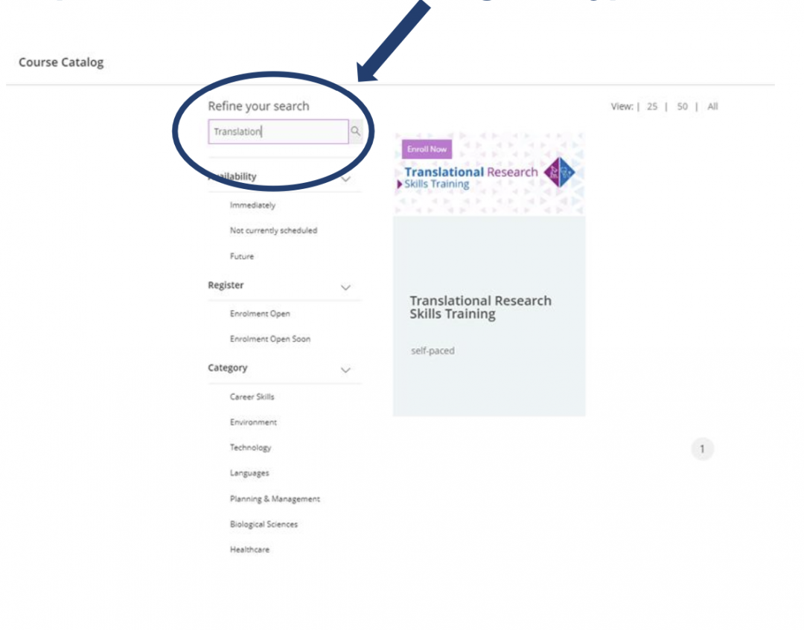Choose the Future availability filter
This screenshot has width=804, height=630.
pyautogui.click(x=242, y=257)
